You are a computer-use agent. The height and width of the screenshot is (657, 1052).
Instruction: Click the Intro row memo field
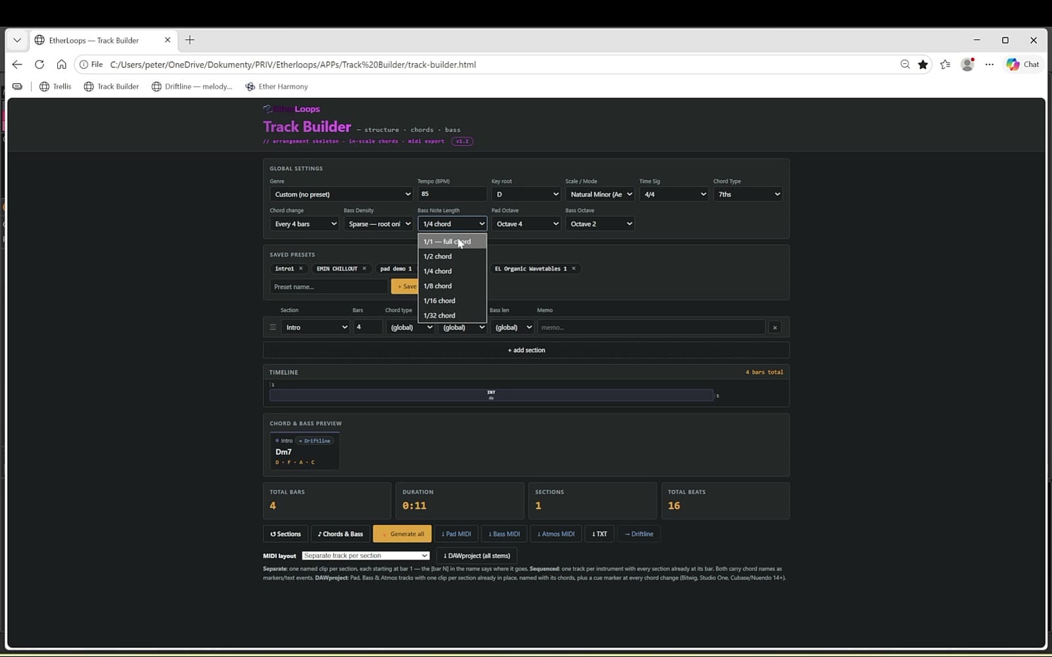click(x=651, y=327)
